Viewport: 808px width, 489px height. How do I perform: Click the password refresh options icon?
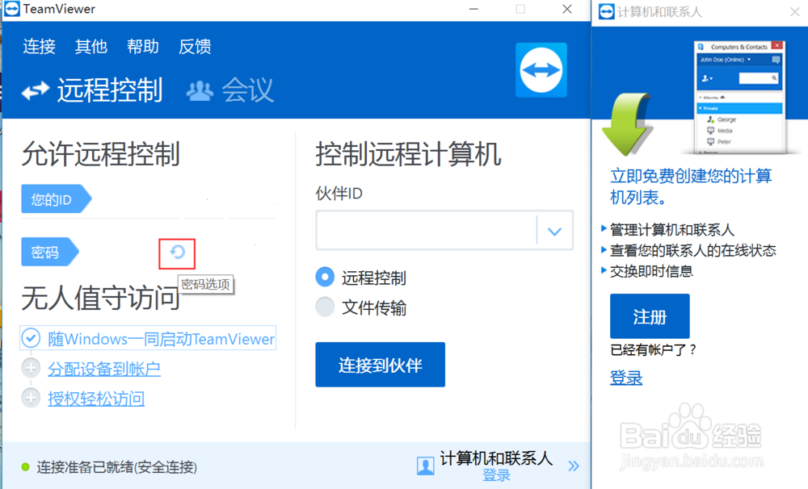pyautogui.click(x=177, y=253)
